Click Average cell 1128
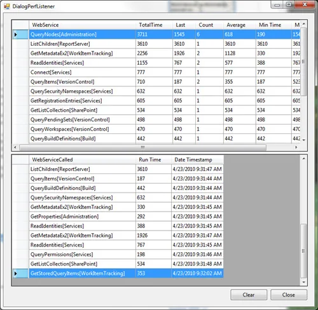 tap(240, 53)
